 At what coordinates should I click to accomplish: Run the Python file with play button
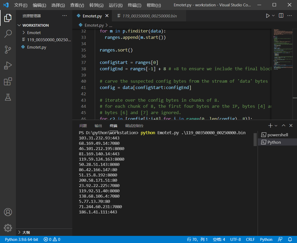coord(268,16)
